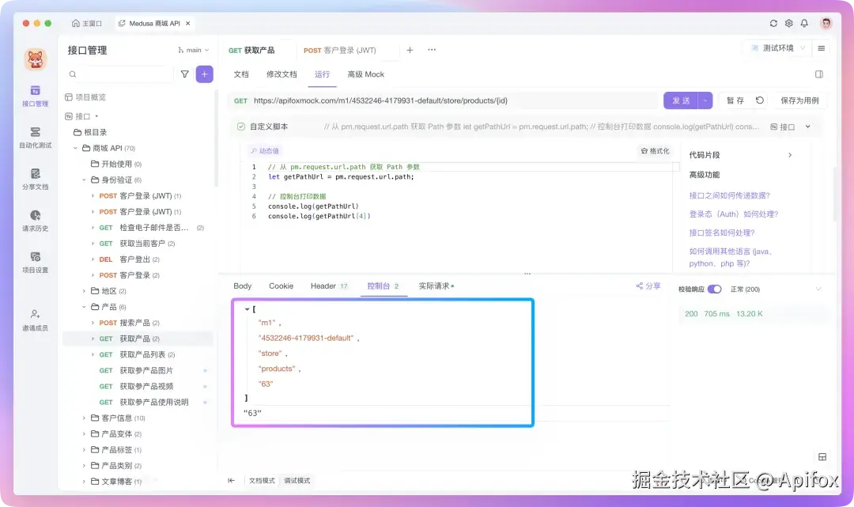Open link 登录态 (Auth) 如何处理?

734,214
